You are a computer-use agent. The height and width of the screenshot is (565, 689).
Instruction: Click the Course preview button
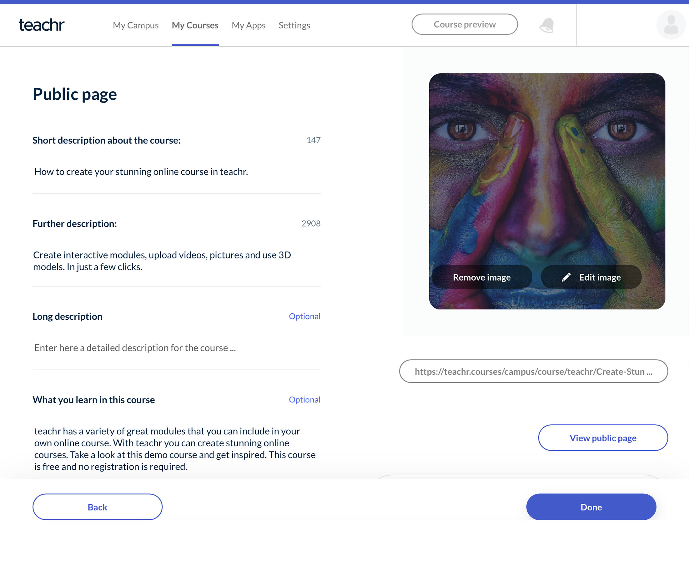click(465, 24)
